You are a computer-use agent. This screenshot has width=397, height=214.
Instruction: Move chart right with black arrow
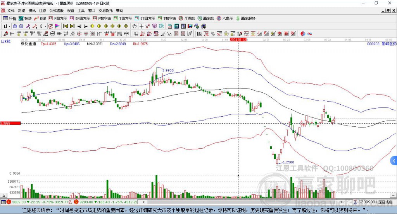86,26
